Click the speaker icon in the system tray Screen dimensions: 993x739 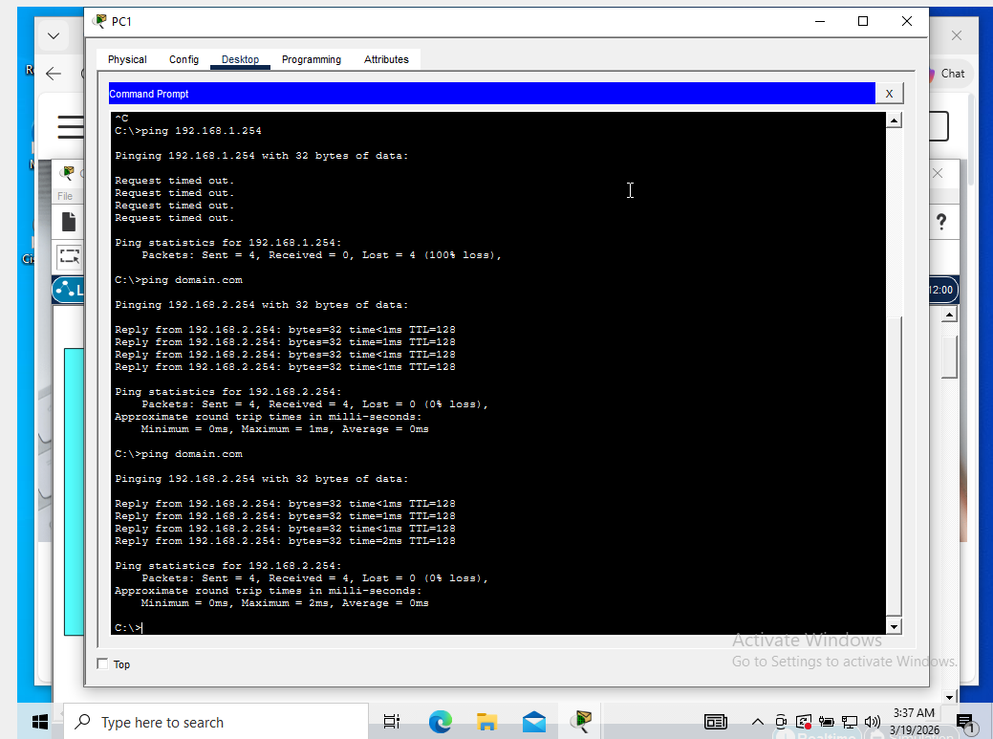click(x=872, y=722)
